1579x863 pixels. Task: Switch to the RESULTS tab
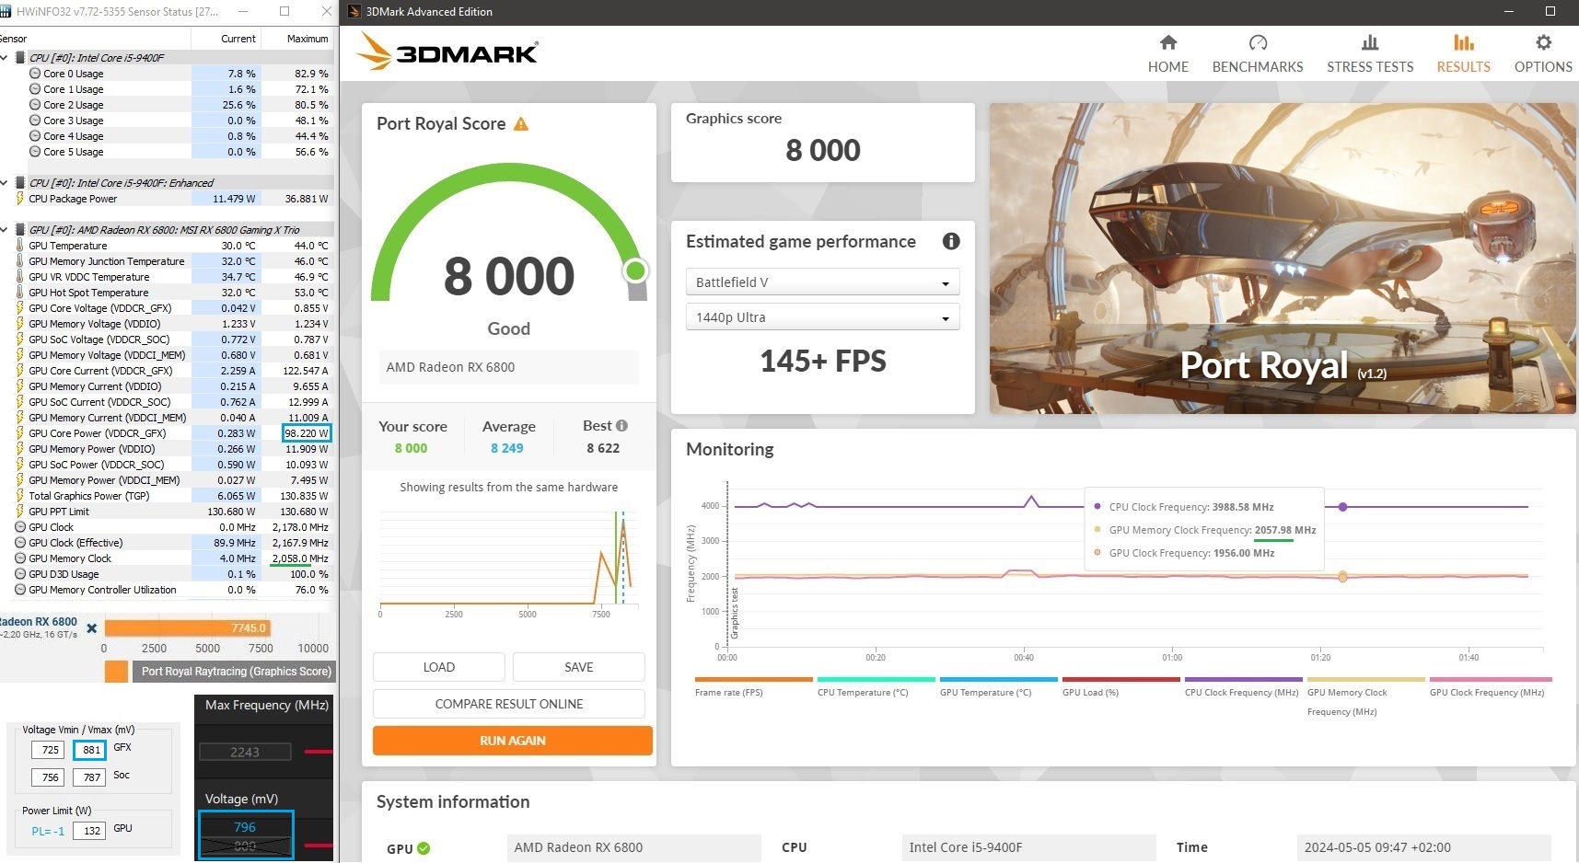coord(1463,54)
